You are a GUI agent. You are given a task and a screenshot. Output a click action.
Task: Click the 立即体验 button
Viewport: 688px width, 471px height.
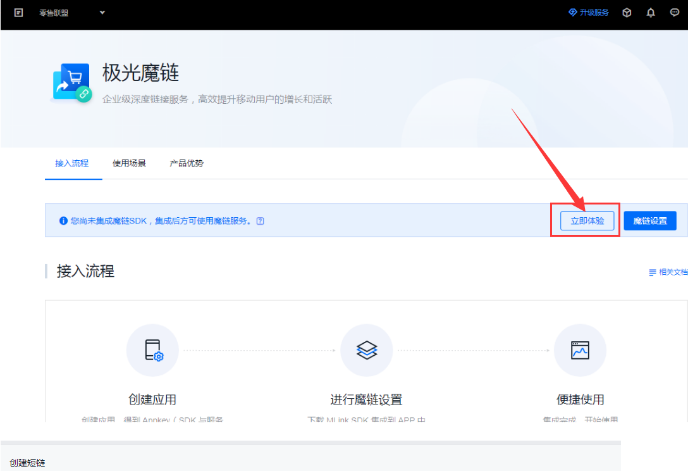tap(587, 220)
